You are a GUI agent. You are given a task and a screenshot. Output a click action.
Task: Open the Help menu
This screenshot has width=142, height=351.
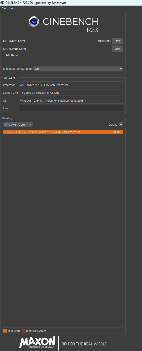coord(12,8)
